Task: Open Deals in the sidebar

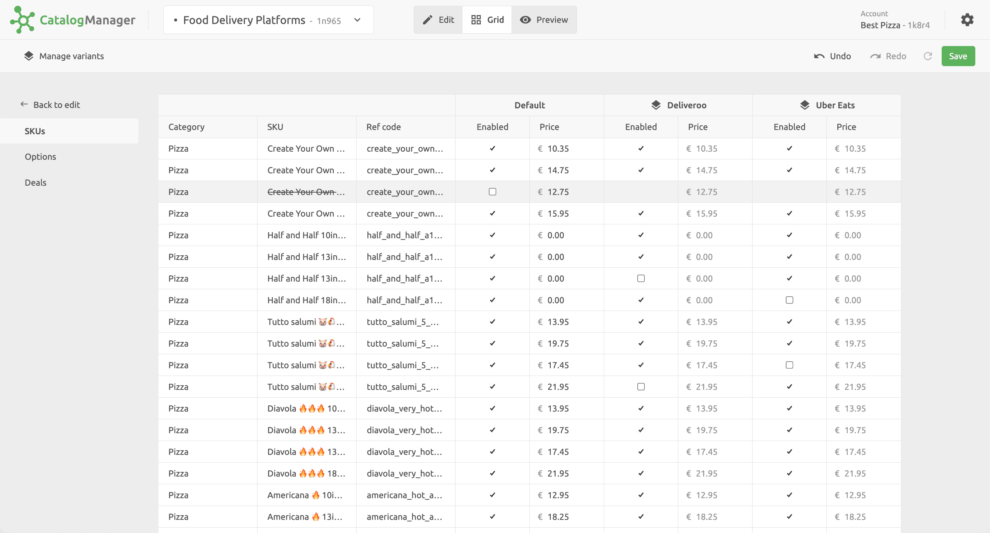Action: tap(36, 183)
